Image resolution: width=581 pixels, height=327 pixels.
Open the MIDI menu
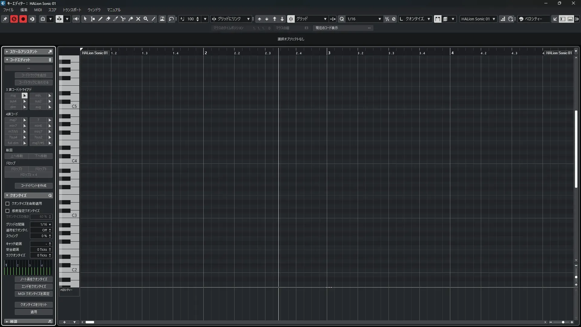pyautogui.click(x=38, y=10)
